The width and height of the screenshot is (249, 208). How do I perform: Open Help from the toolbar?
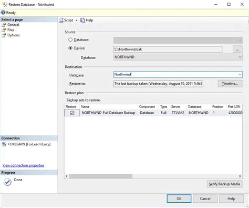tap(87, 20)
